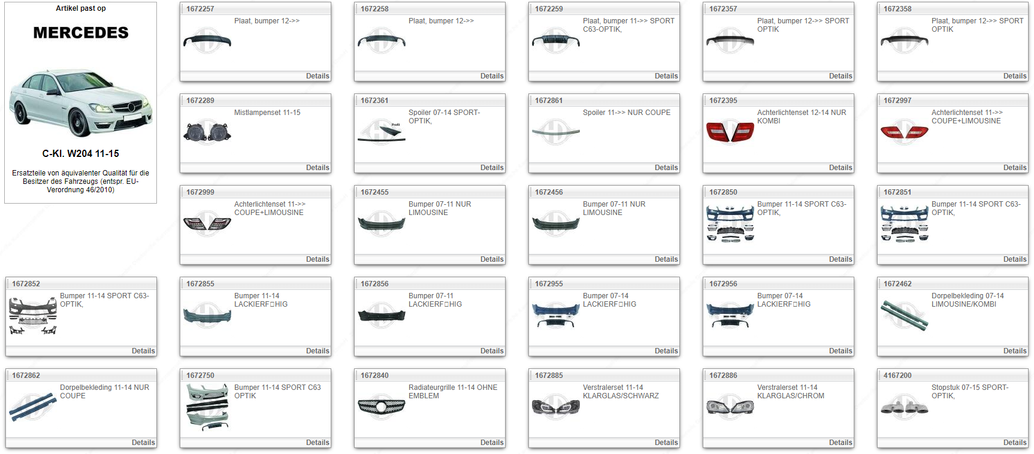Select the Stopstuk 07-15 exhaust tips image
Image resolution: width=1034 pixels, height=454 pixels.
[x=904, y=408]
